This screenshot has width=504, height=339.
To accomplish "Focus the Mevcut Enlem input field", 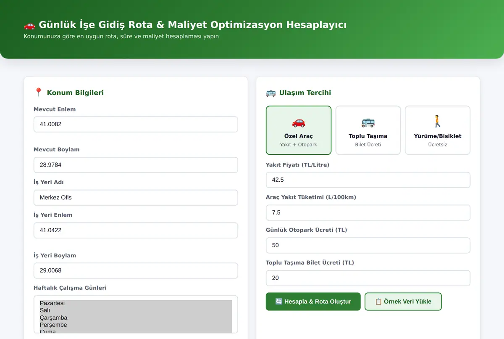I will click(136, 124).
